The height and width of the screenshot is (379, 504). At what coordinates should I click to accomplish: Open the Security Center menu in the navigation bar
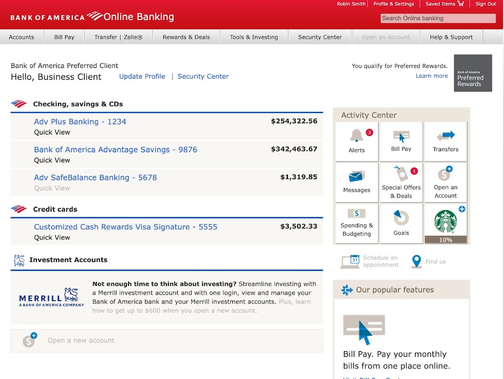coord(320,37)
